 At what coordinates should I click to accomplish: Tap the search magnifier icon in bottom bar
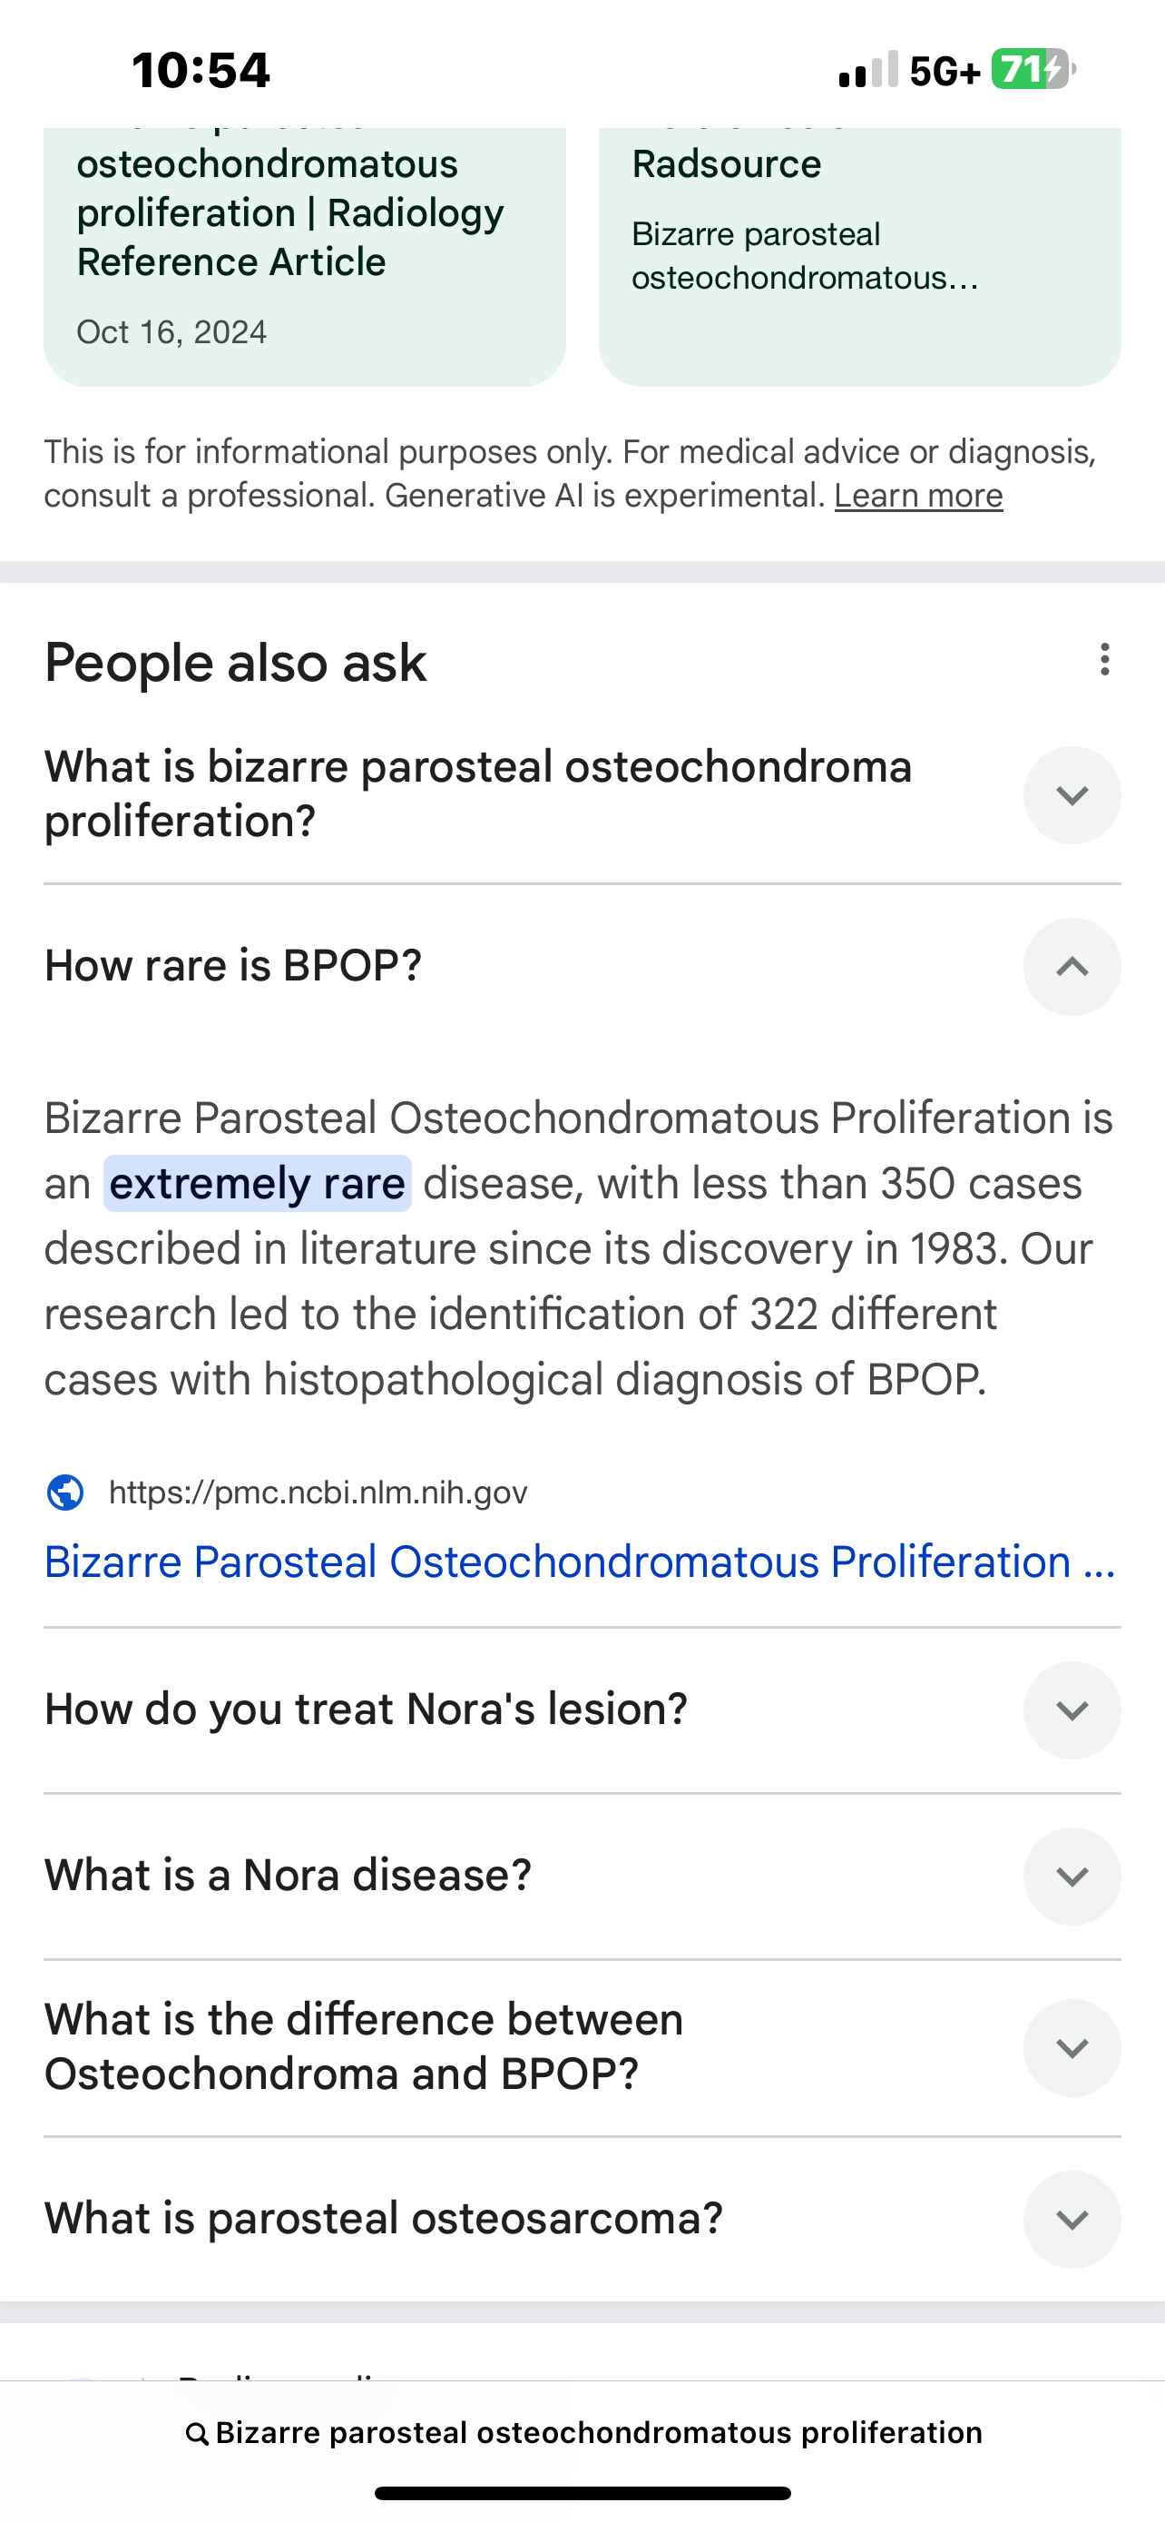tap(197, 2433)
